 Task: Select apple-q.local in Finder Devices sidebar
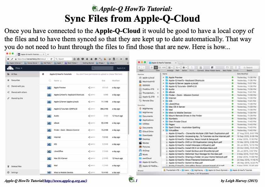(147, 78)
